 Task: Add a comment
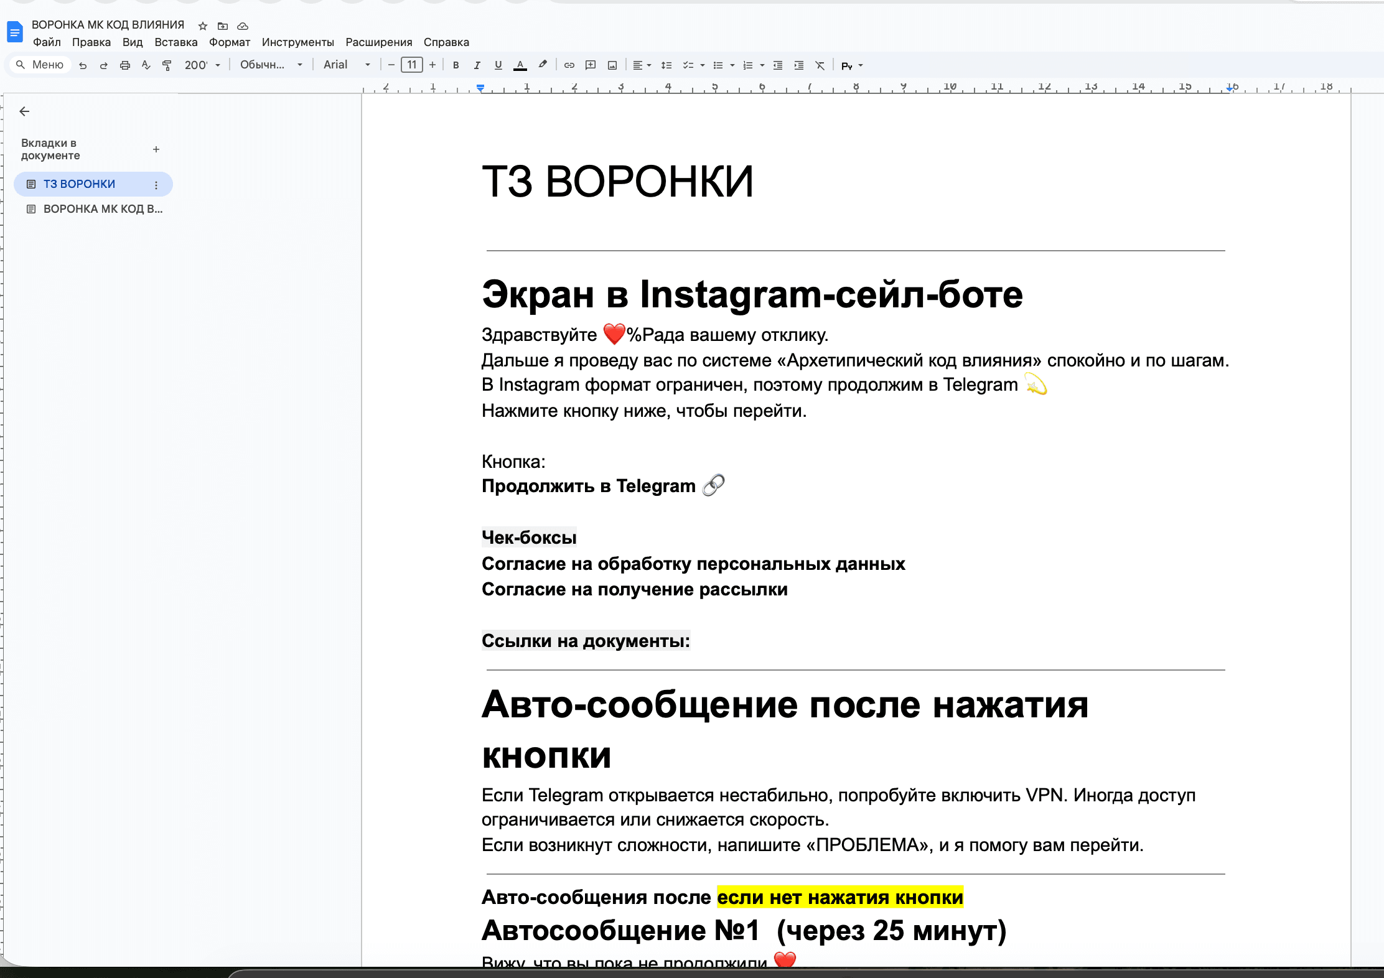point(591,65)
